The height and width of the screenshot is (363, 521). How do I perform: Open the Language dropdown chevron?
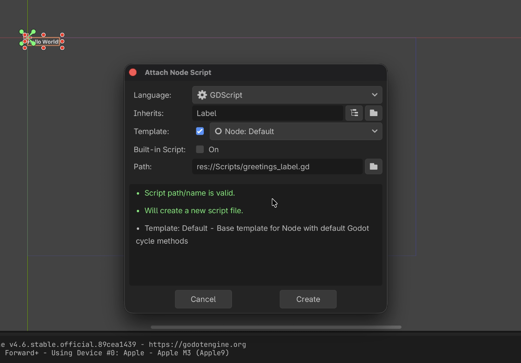pos(374,95)
